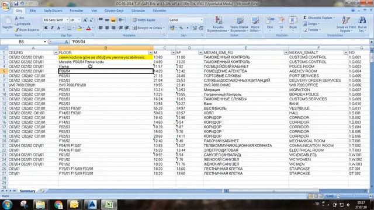Screen dimensions: 374x210
Task: Switch to the Formüller tab
Action: tap(77, 10)
